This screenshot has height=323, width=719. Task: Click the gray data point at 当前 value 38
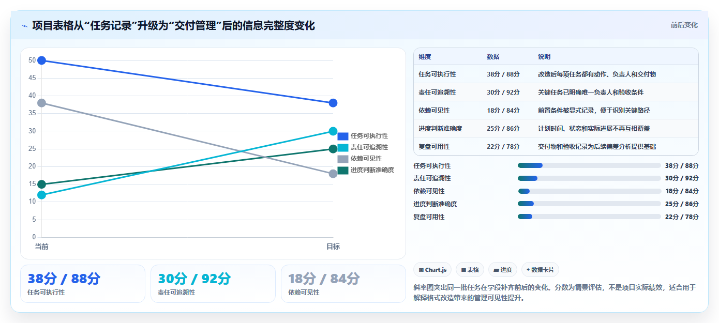point(42,103)
